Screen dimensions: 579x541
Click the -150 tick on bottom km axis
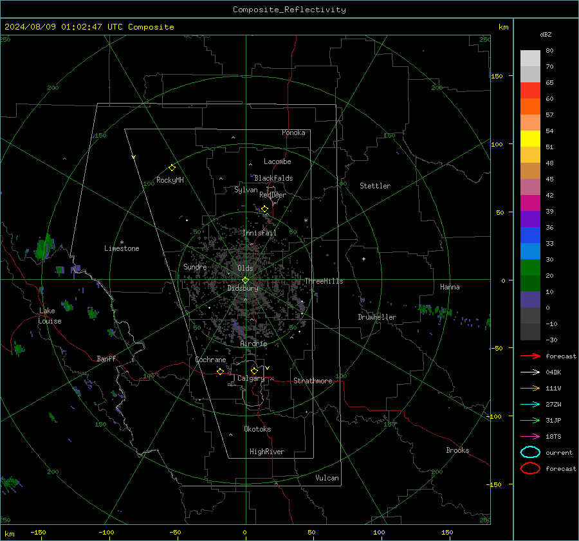point(38,533)
